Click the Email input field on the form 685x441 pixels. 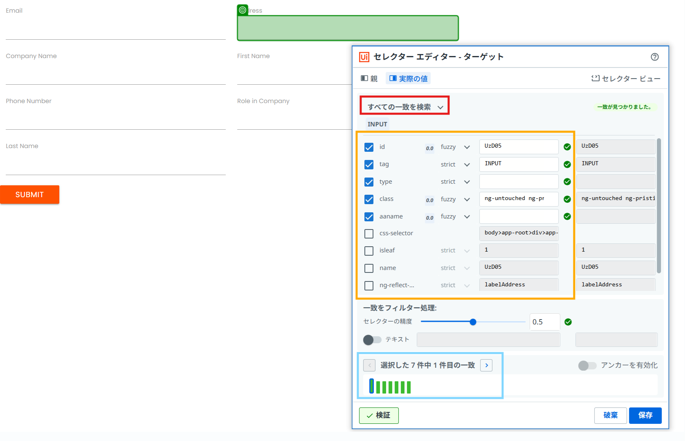116,28
